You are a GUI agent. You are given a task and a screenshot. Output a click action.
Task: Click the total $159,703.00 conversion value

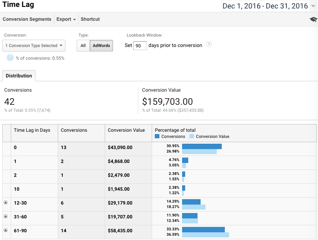167,102
